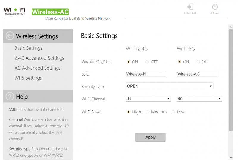Set Wi-Fi Power to Low
This screenshot has width=238, height=160.
[173, 112]
